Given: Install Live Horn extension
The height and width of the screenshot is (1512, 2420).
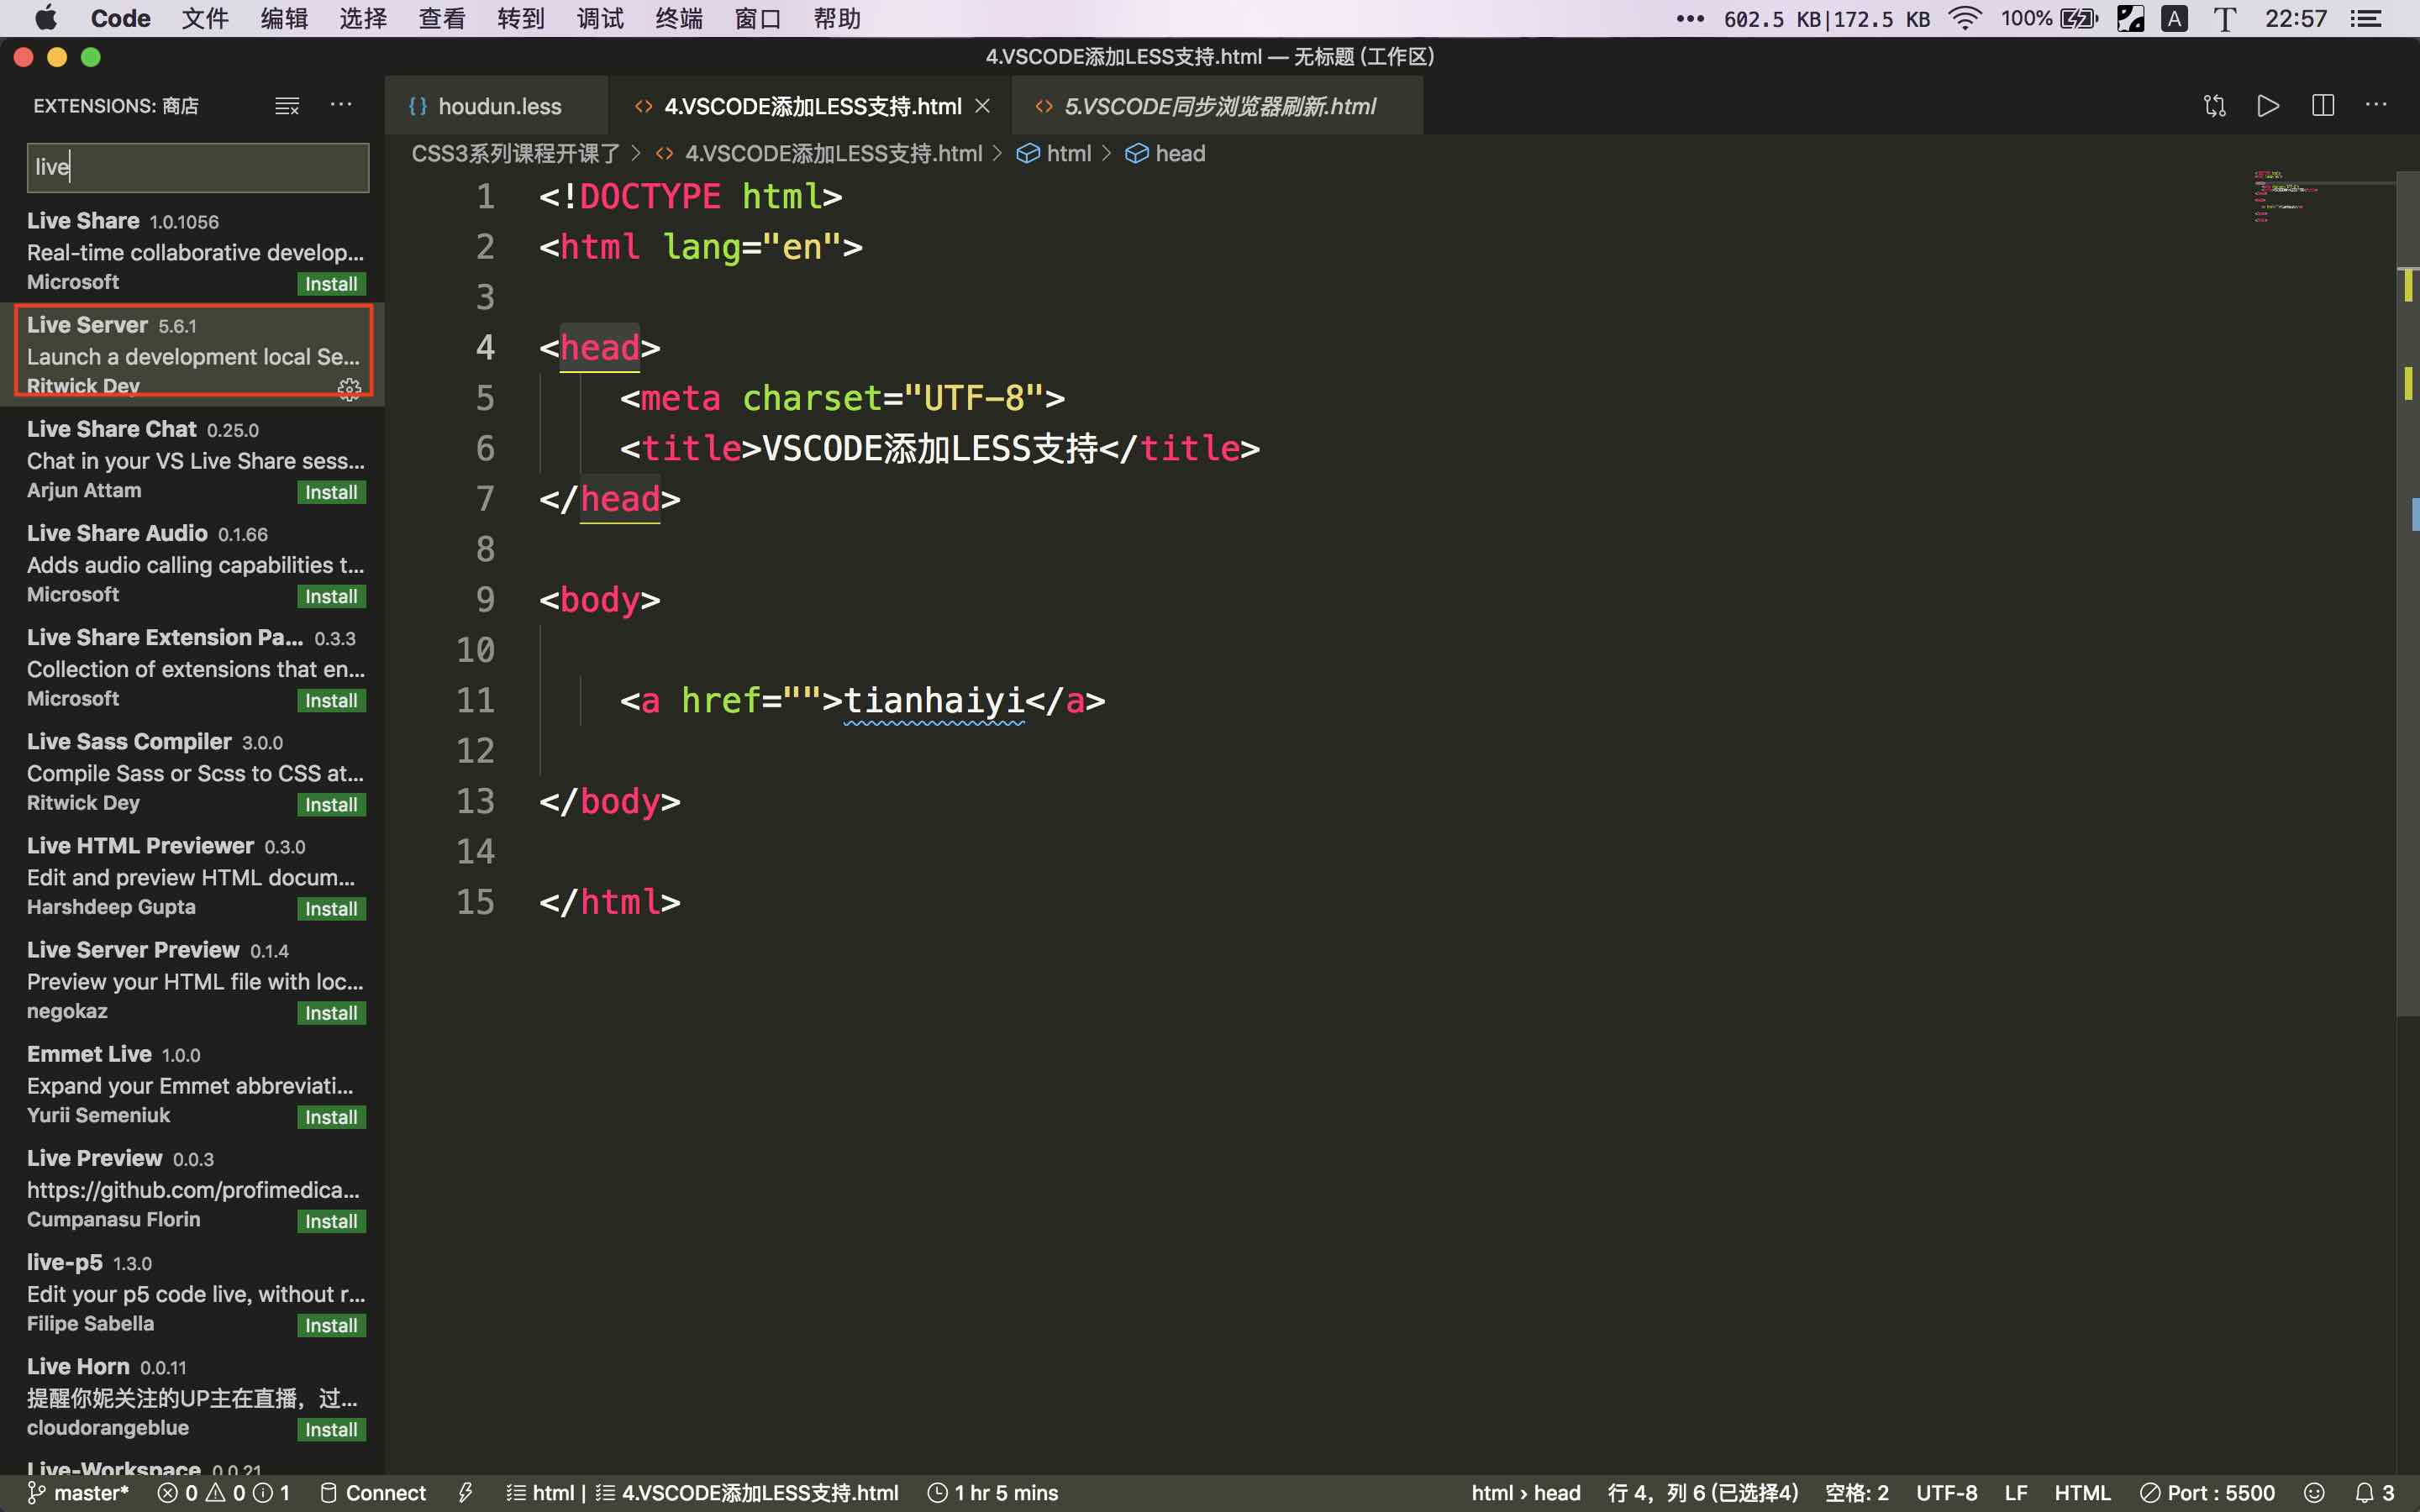Looking at the screenshot, I should coord(331,1429).
